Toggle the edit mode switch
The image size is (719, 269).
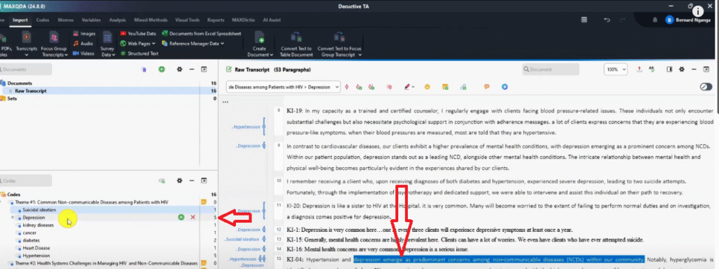click(706, 87)
